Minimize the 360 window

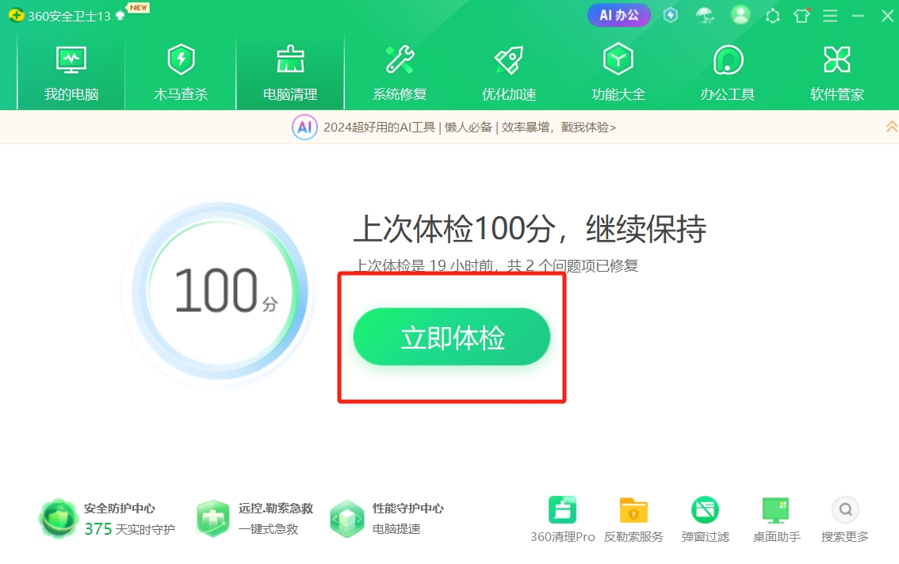click(858, 16)
